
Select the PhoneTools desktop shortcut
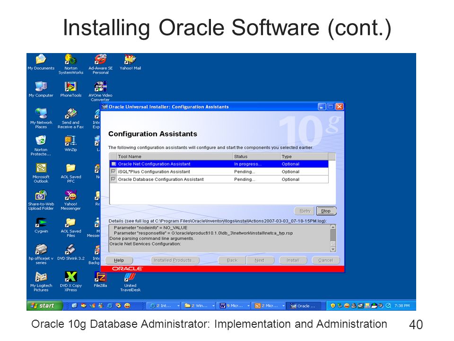click(x=70, y=90)
